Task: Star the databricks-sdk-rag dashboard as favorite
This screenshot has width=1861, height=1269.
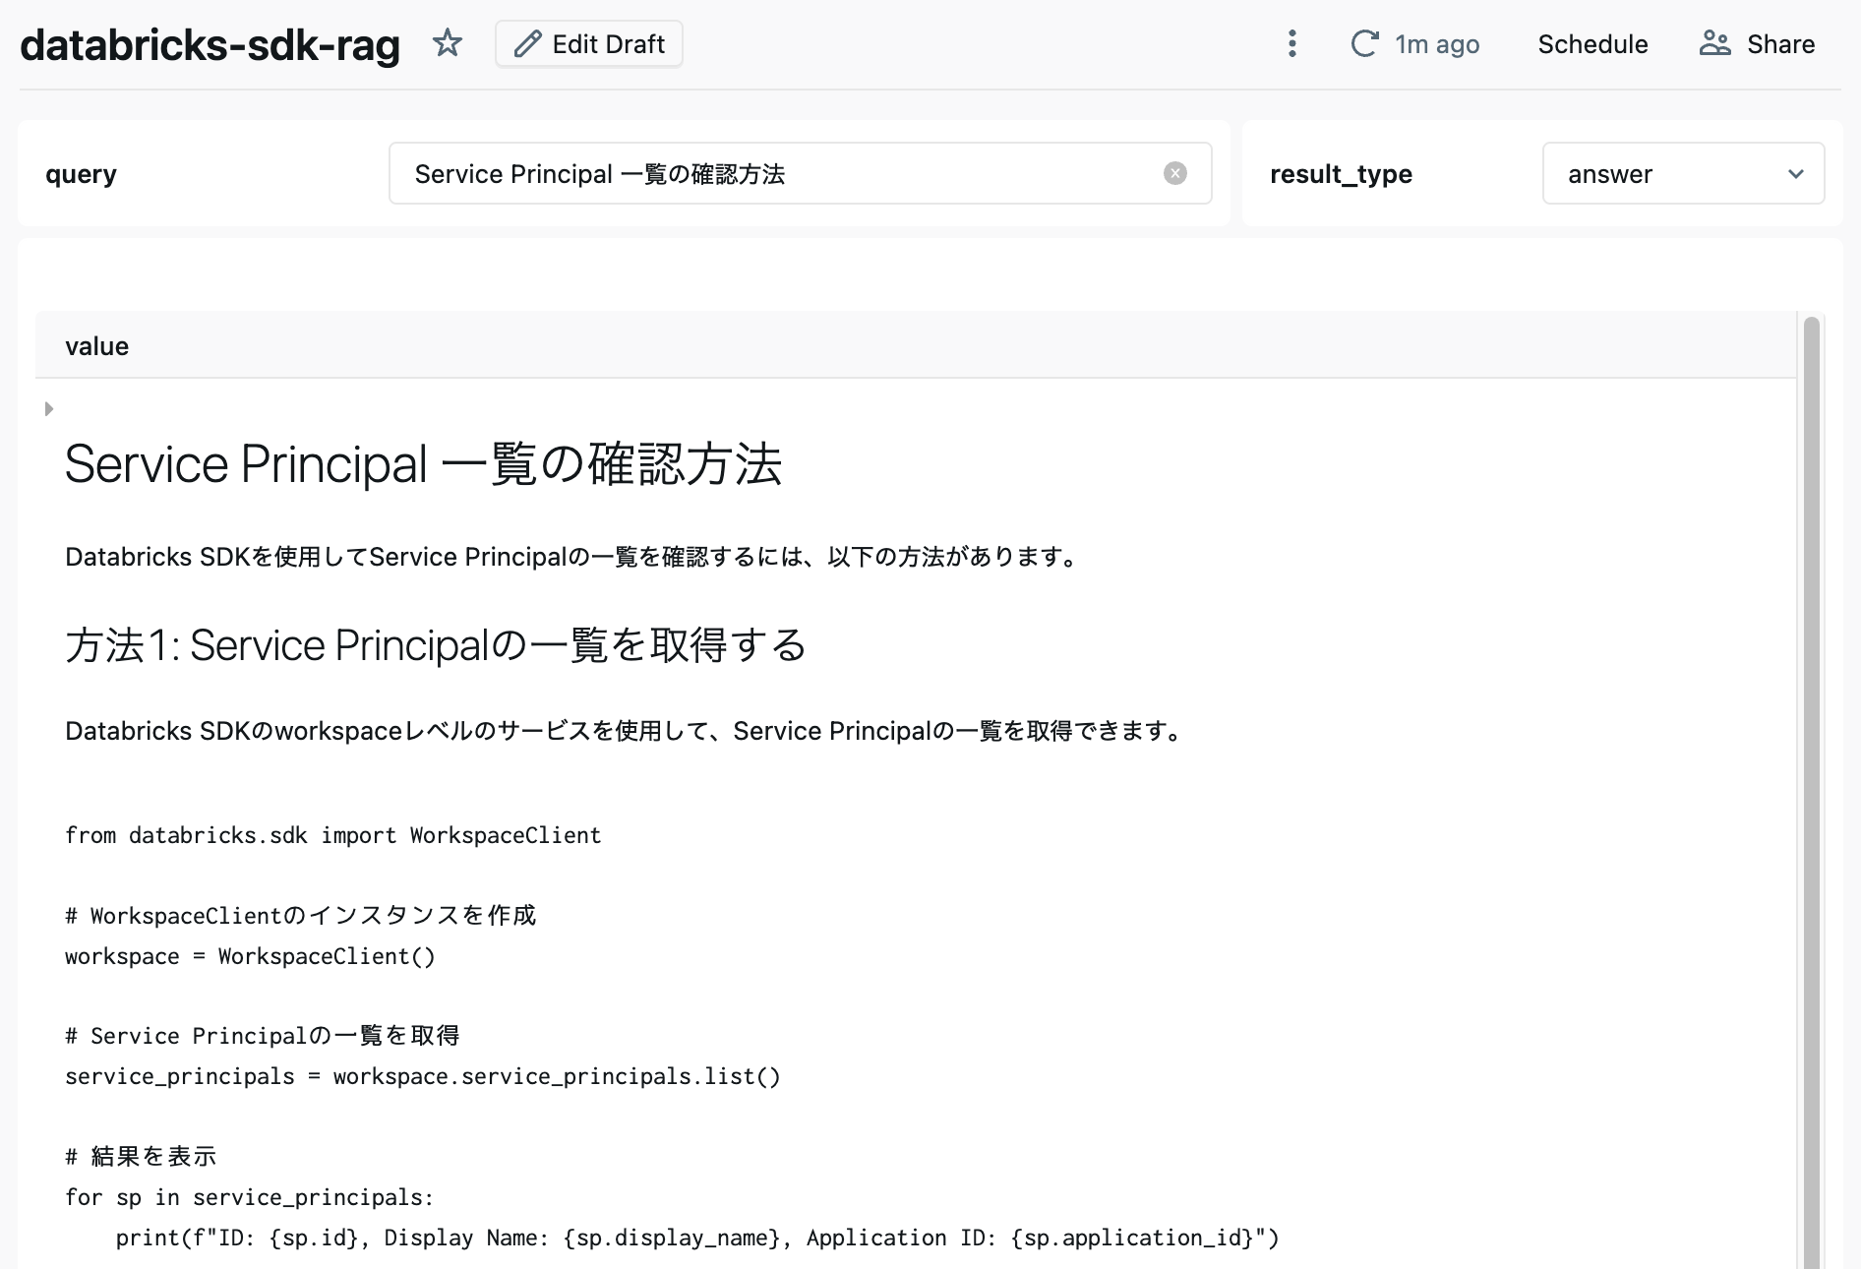Action: coord(448,43)
